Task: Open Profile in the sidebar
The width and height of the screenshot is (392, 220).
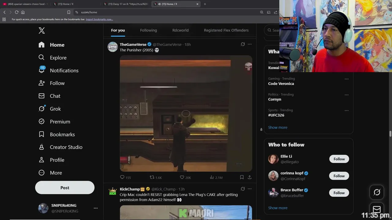Action: [51, 160]
